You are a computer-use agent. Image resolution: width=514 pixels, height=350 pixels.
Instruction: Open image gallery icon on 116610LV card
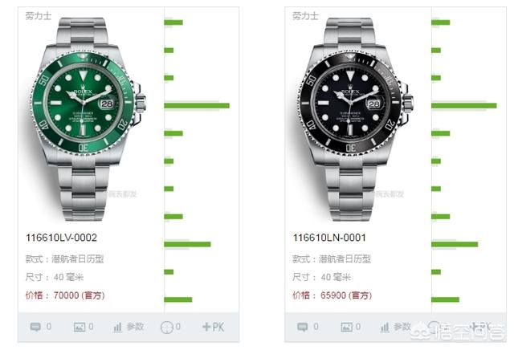pos(80,327)
